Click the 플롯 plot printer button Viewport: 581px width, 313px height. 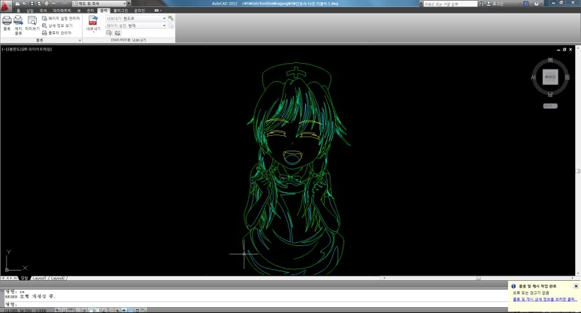pos(6,23)
